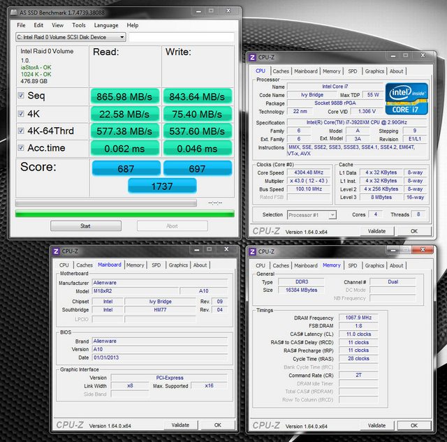Select Memory tab in the Mainboard CPU-Z window
This screenshot has height=442, width=447.
pos(135,265)
